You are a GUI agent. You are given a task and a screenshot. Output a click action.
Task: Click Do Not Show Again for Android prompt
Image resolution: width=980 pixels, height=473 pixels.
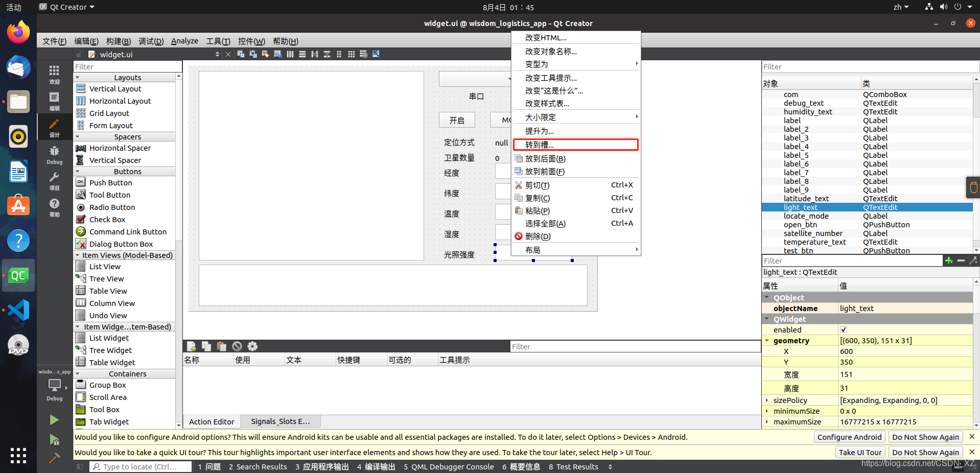tap(925, 437)
